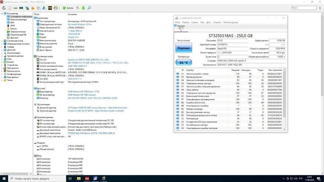Open Диск menu in CrystalDiskInfo
Image resolution: width=324 pixels, height=182 pixels.
pyautogui.click(x=208, y=22)
